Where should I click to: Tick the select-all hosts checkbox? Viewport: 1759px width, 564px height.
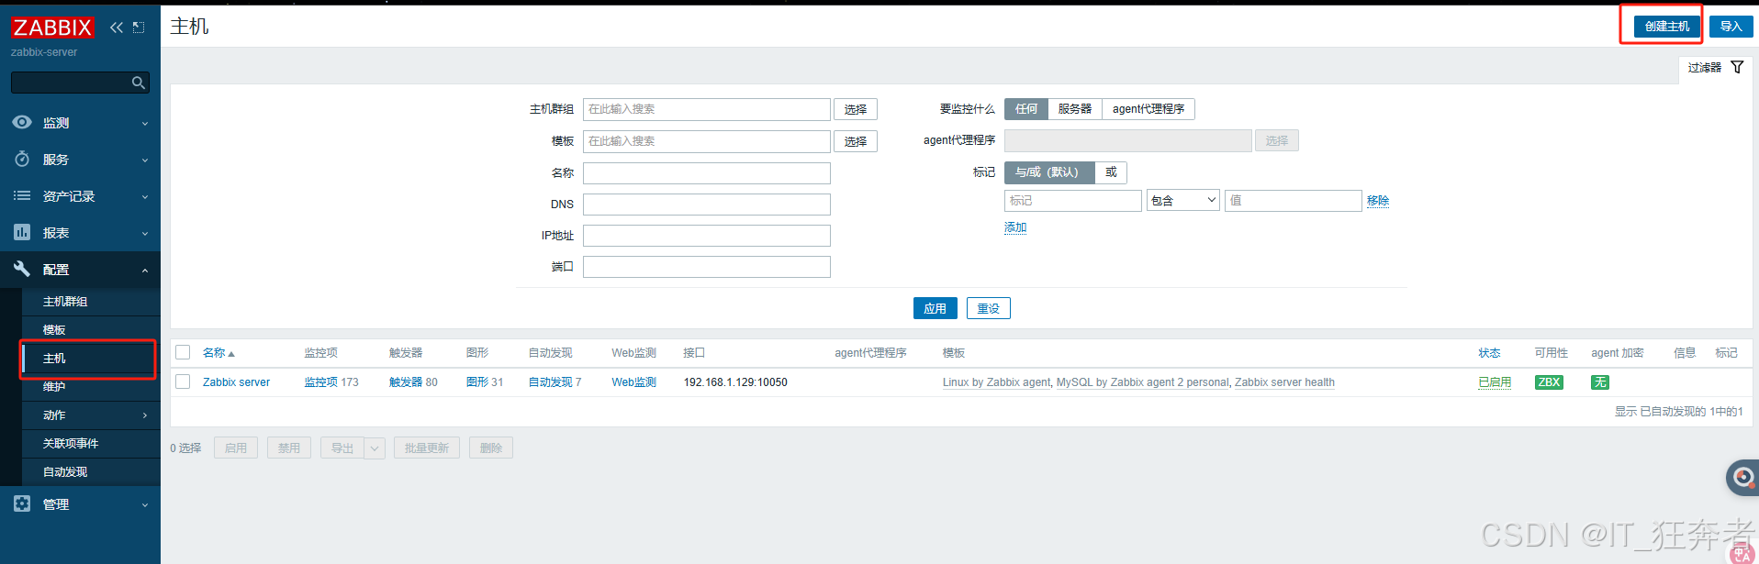click(183, 352)
